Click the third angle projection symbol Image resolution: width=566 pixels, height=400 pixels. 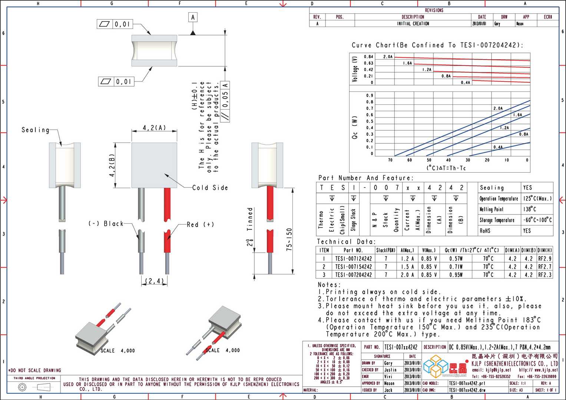pyautogui.click(x=35, y=387)
